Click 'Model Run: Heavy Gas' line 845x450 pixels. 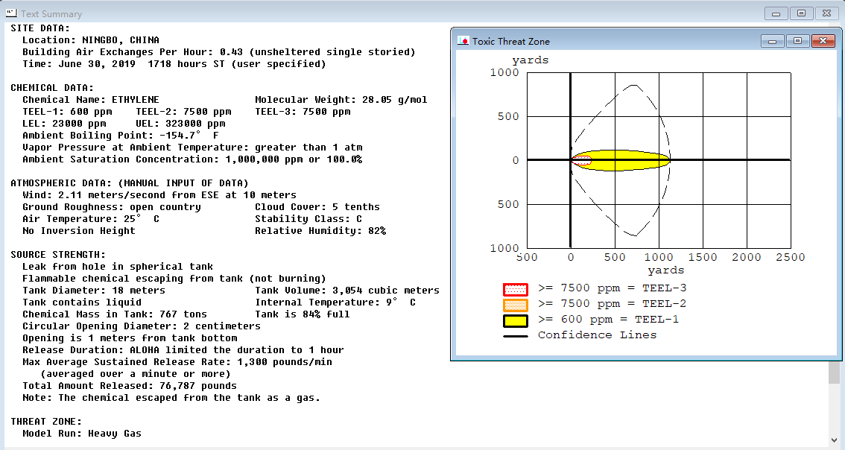click(82, 433)
